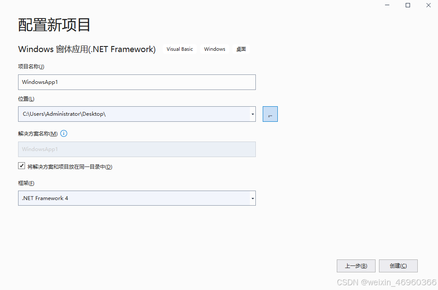Screen dimensions: 438x290
Task: Click the 位置(L) label
Action: pos(26,99)
